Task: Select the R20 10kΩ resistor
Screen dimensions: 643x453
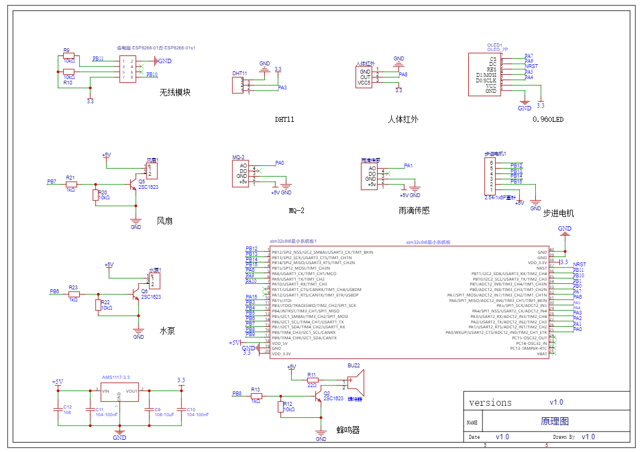Action: coord(96,195)
